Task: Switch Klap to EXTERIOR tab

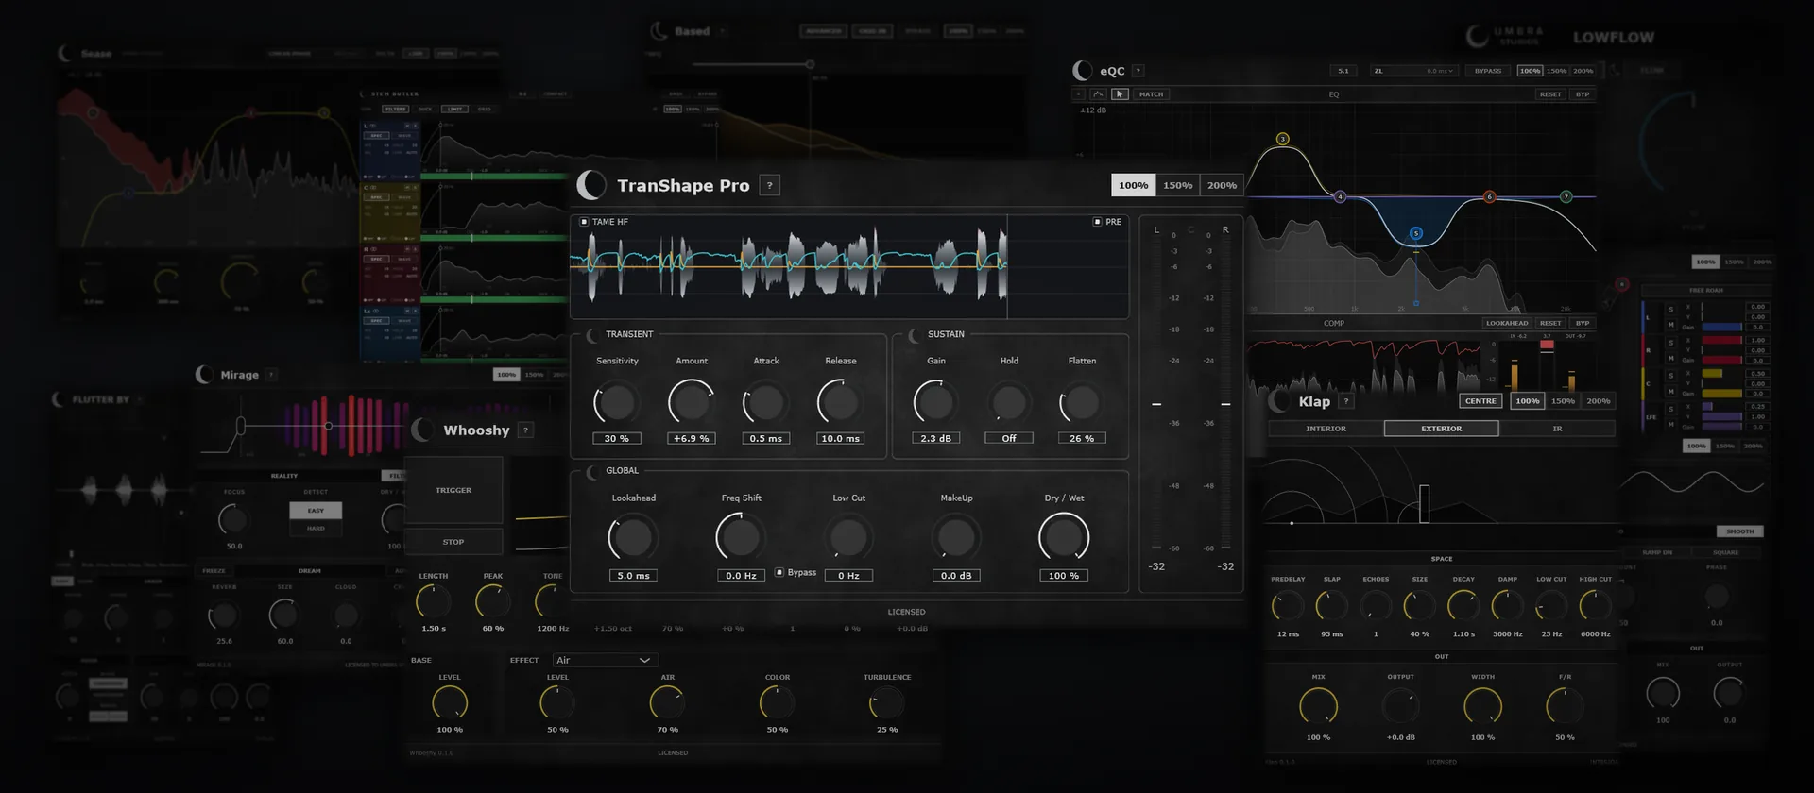Action: pos(1441,429)
